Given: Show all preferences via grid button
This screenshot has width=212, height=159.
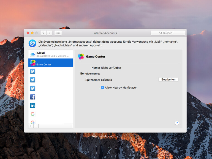Looking at the screenshot, I should point(58,33).
